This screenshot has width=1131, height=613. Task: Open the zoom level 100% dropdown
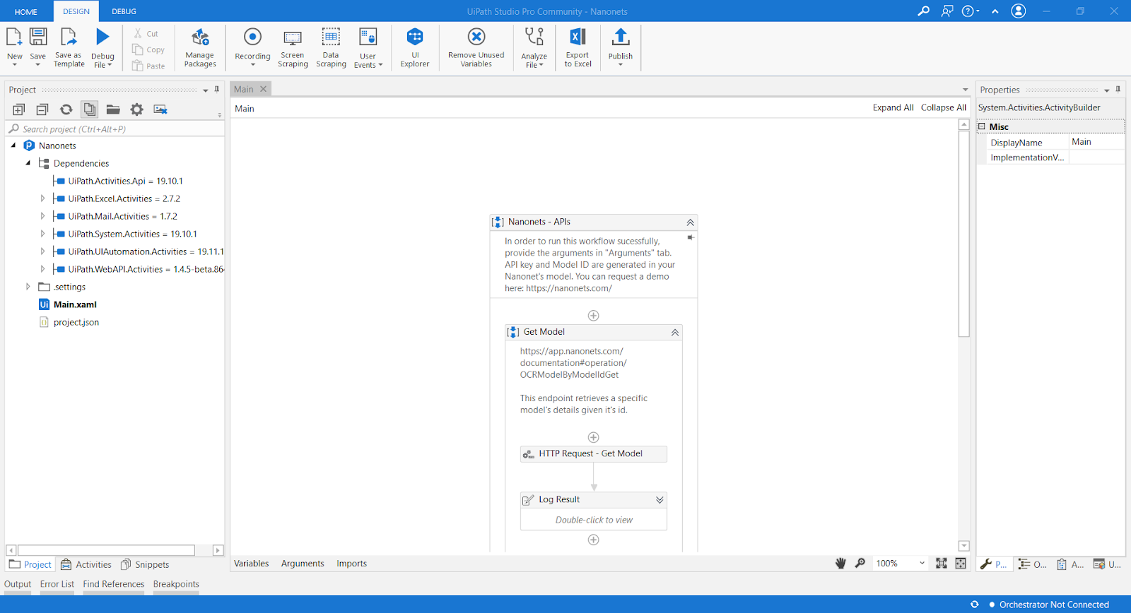coord(921,564)
